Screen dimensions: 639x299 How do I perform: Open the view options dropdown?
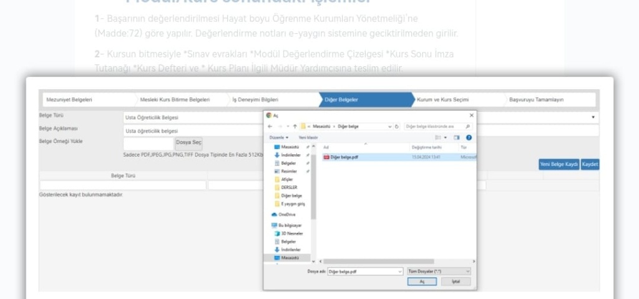(x=446, y=137)
